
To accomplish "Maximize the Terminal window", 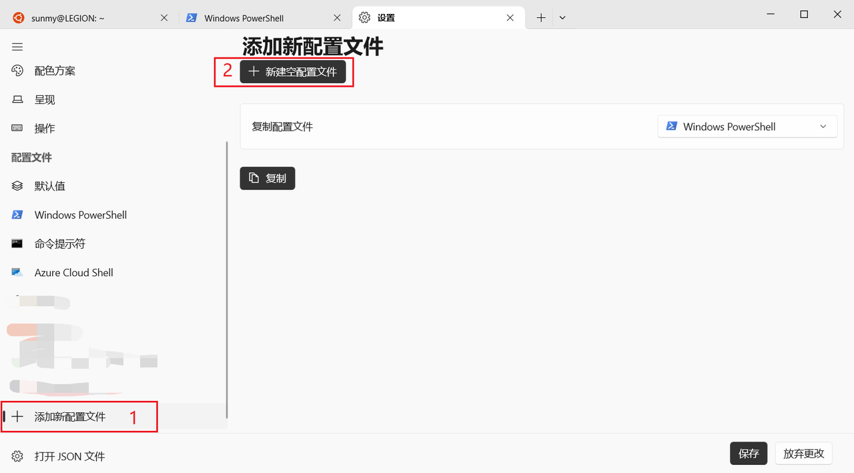I will coord(804,15).
